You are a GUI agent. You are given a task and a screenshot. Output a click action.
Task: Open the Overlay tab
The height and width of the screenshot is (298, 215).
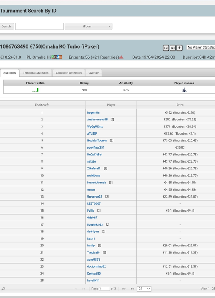coord(93,73)
